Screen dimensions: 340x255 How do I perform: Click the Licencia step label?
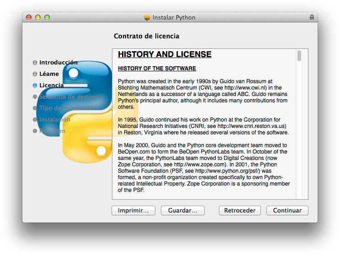pyautogui.click(x=51, y=85)
